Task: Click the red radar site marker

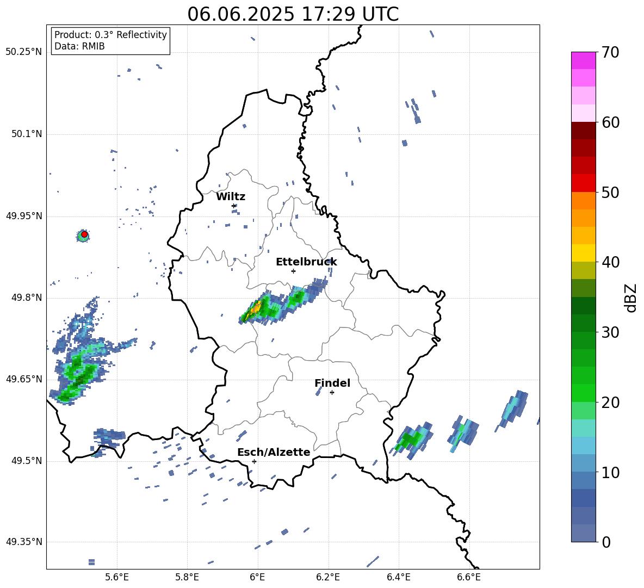Action: point(84,234)
